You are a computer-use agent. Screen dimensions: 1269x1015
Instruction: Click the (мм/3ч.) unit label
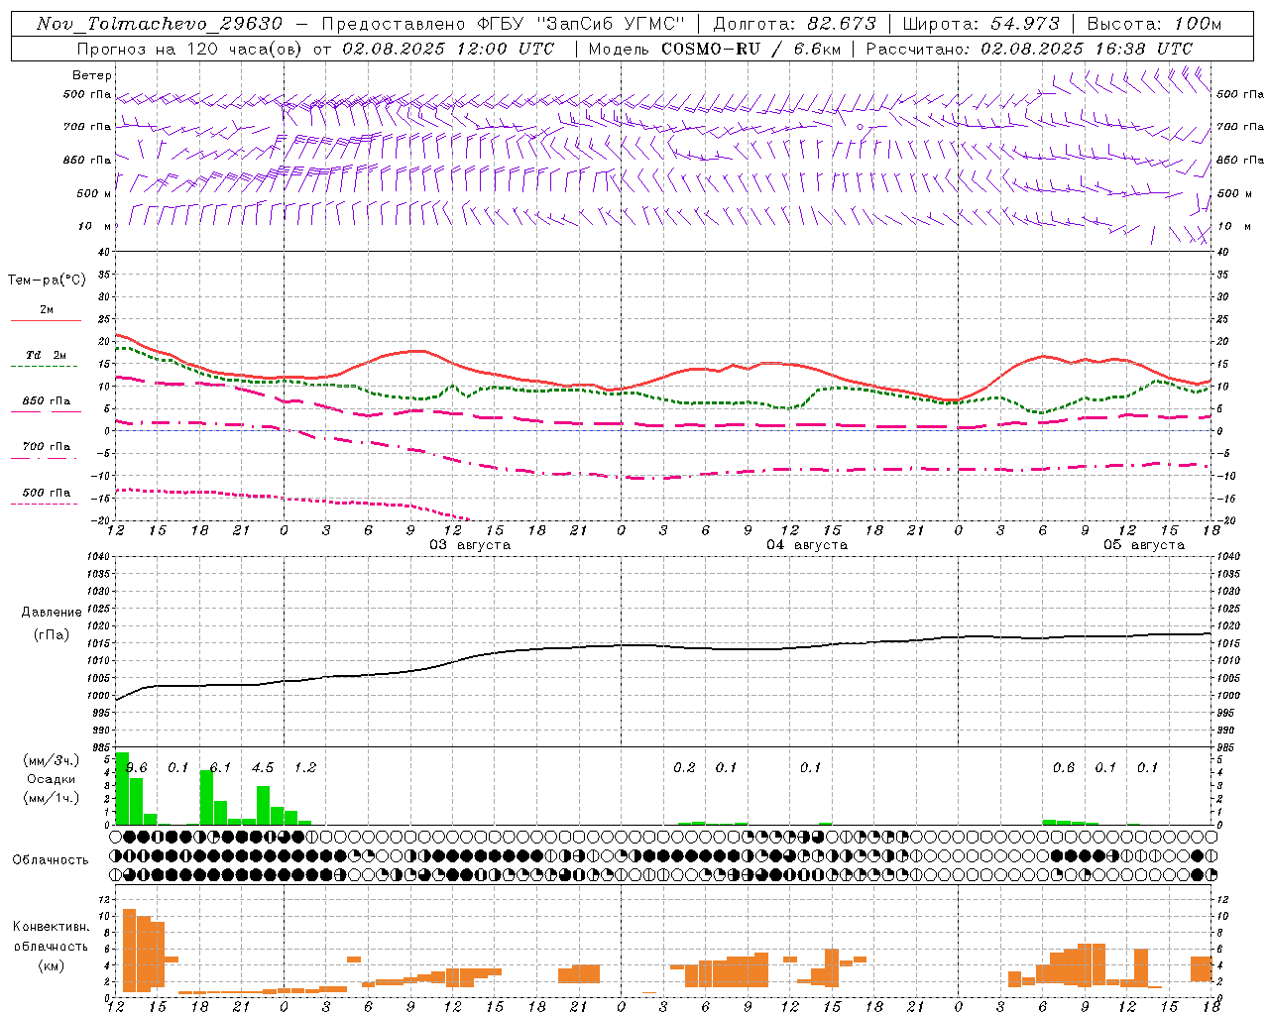coord(51,760)
